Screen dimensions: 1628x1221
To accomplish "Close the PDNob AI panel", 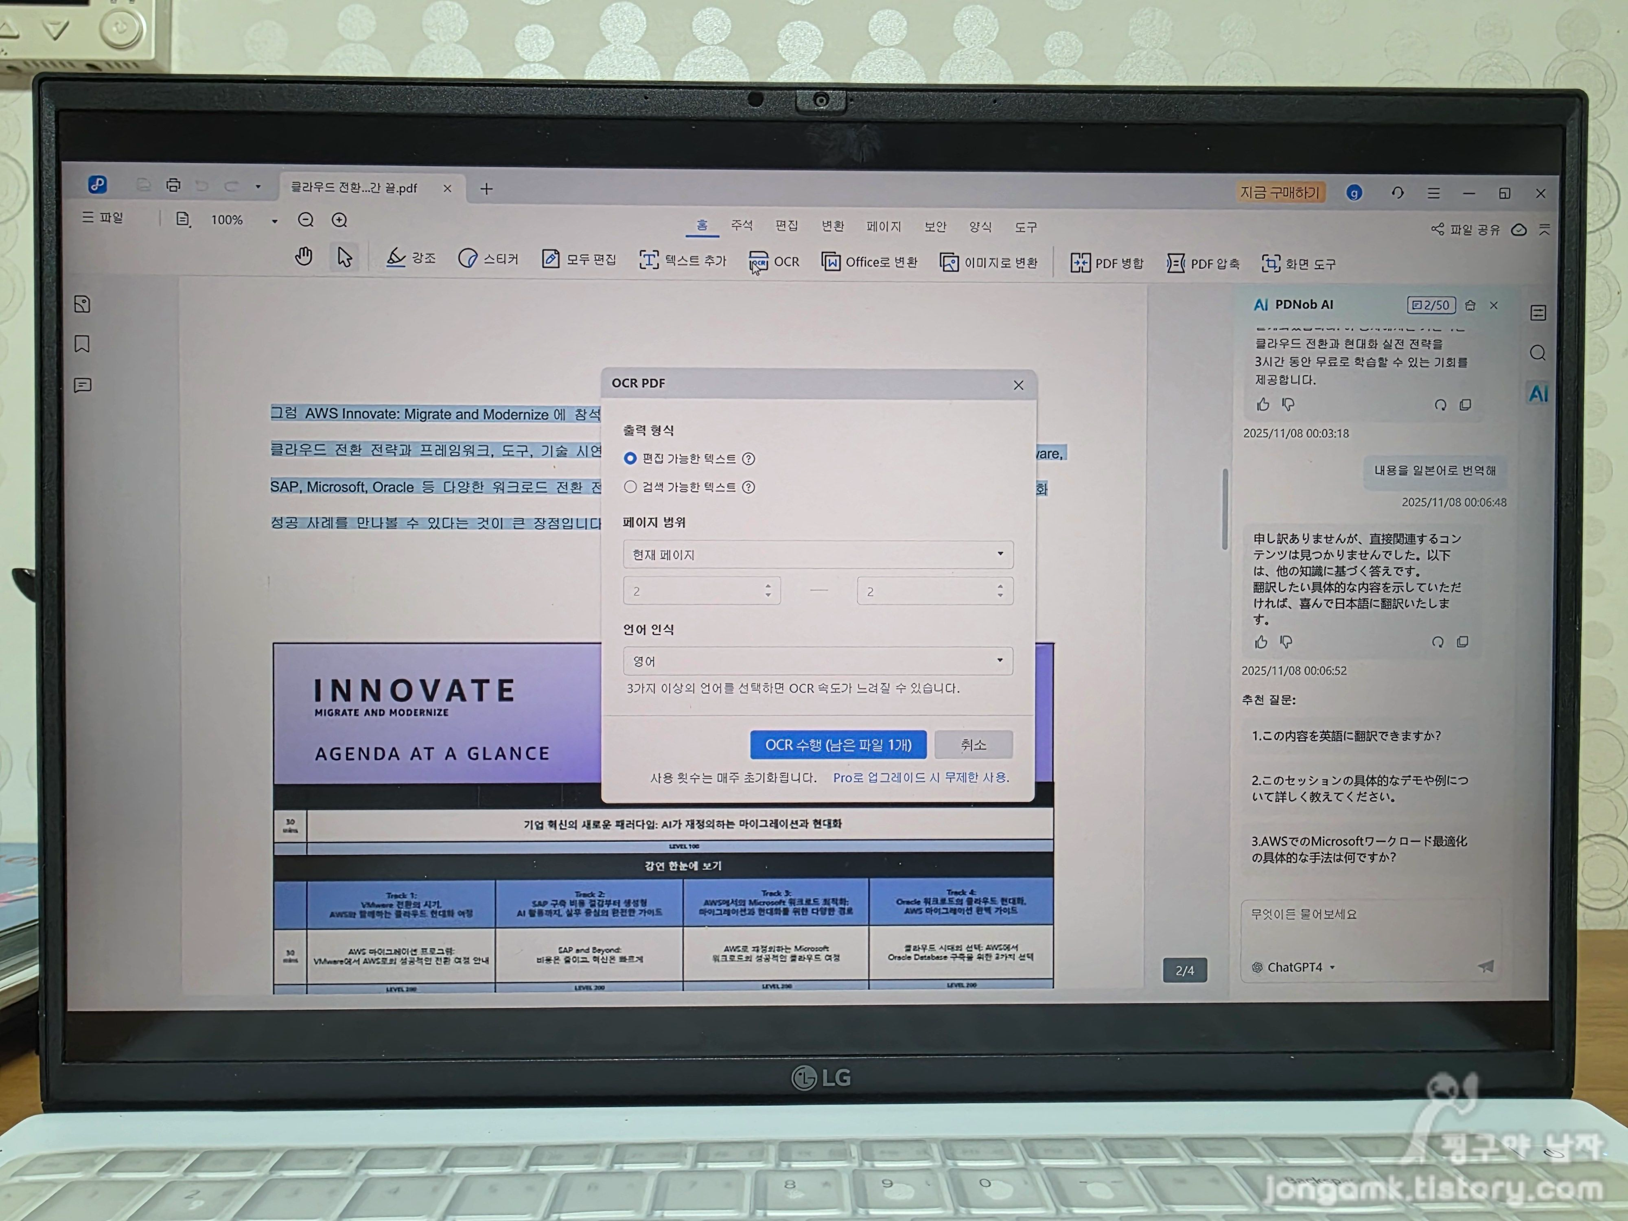I will click(x=1494, y=306).
